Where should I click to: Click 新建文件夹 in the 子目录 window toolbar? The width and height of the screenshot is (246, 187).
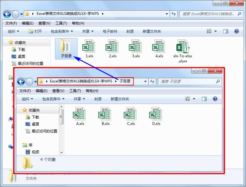(x=120, y=99)
